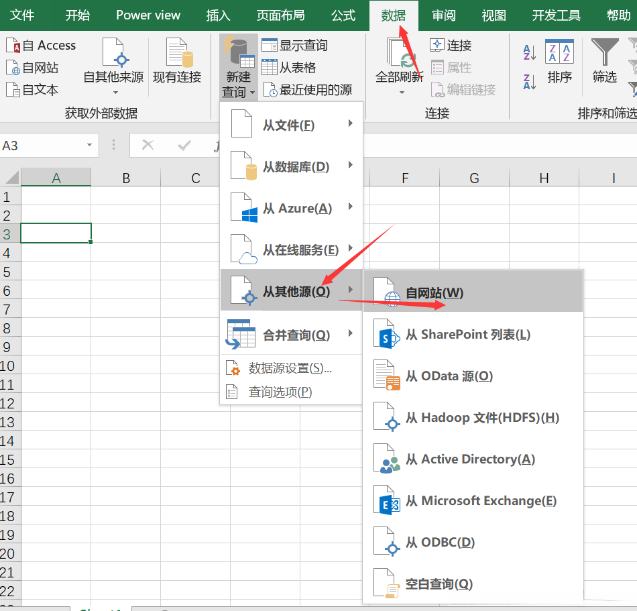Screen dimensions: 637x611
Task: Select row 10 header
Action: (10, 366)
